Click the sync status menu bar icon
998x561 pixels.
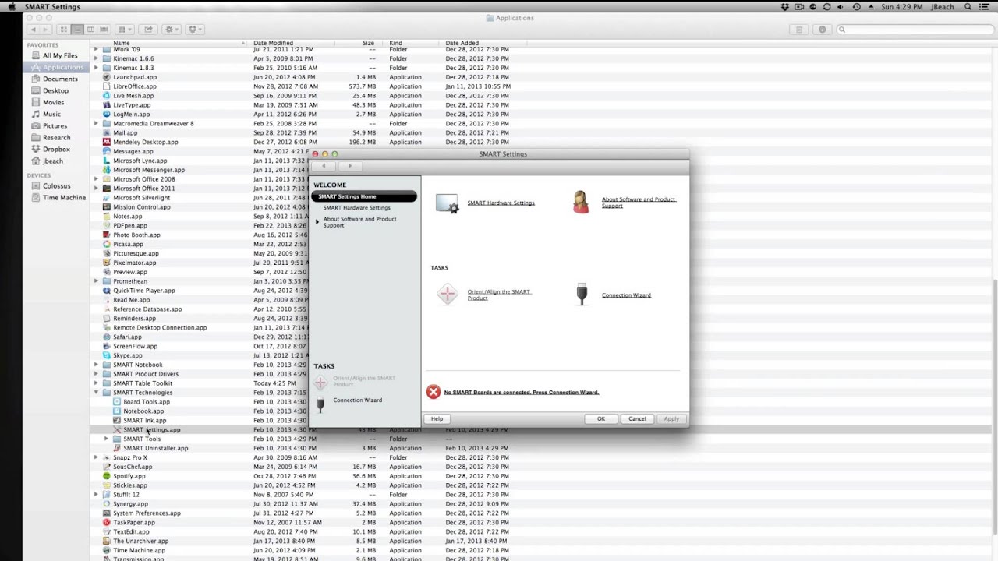coord(827,7)
